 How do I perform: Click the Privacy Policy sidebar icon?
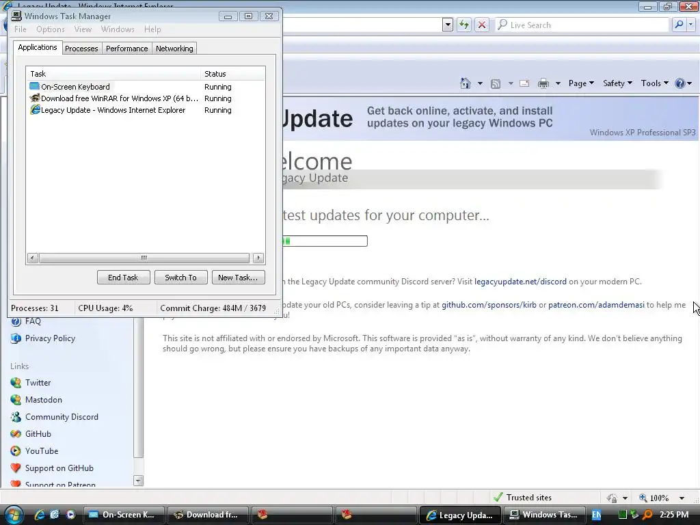[16, 338]
